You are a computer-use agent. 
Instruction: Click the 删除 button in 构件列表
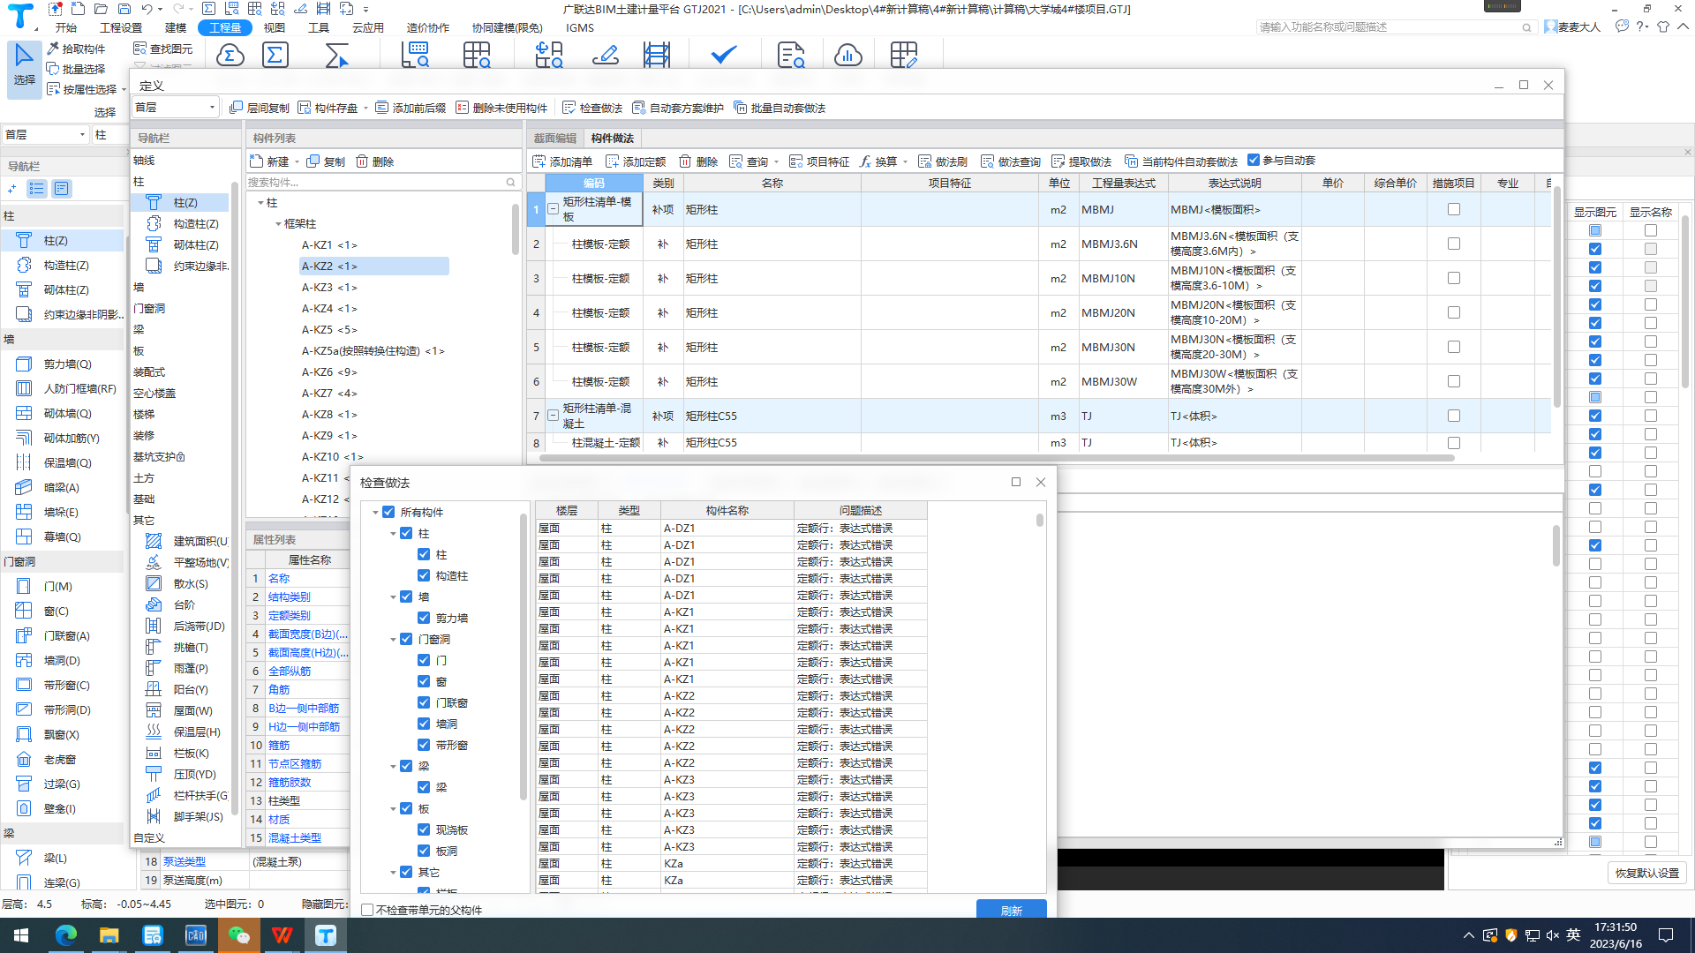coord(375,161)
